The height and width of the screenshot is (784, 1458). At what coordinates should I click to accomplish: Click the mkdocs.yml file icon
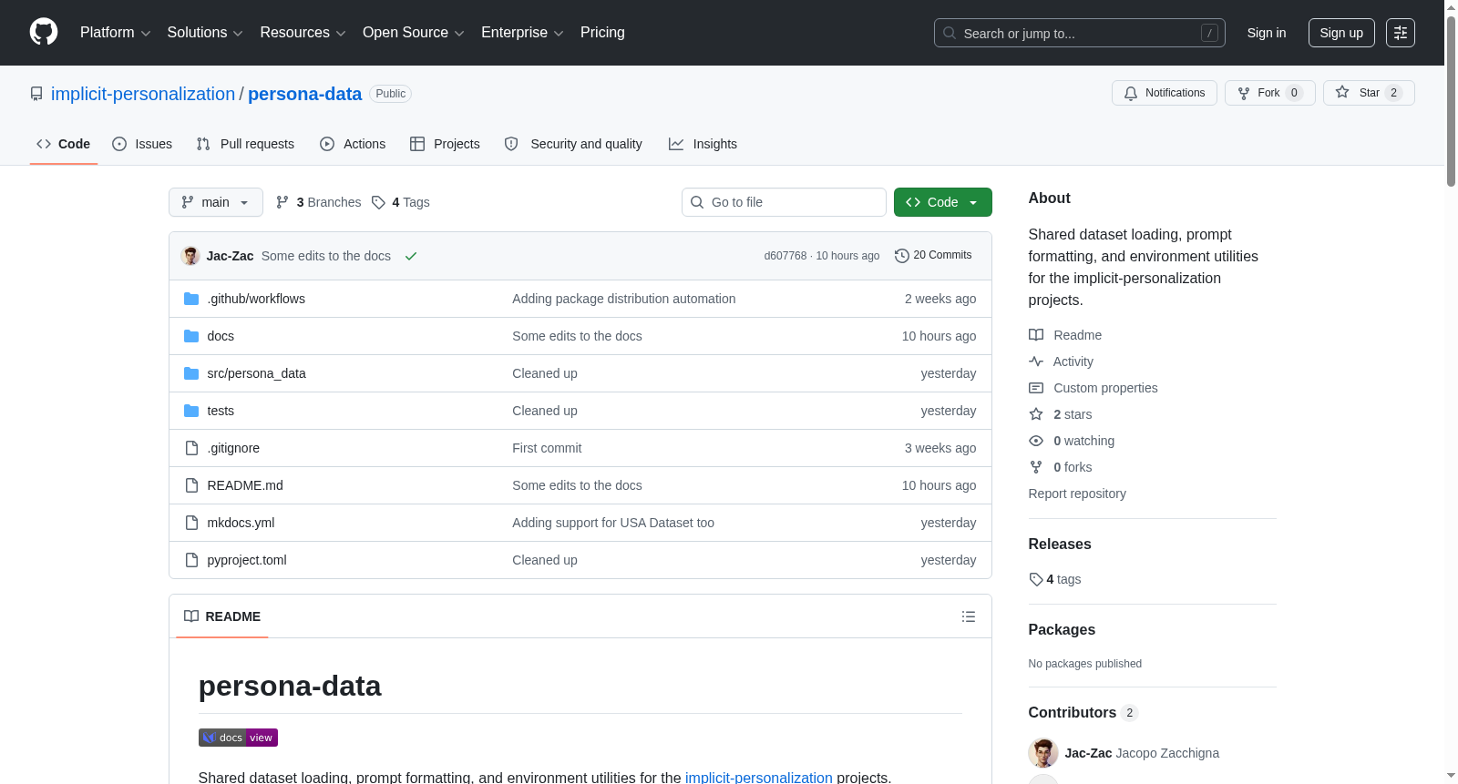coord(191,523)
